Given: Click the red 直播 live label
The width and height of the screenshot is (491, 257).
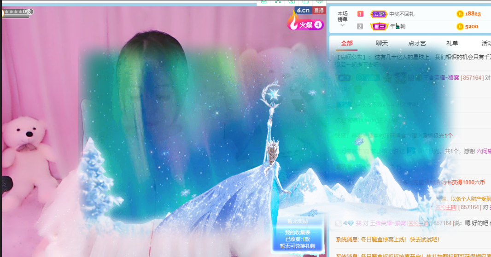Looking at the screenshot, I should point(319,10).
